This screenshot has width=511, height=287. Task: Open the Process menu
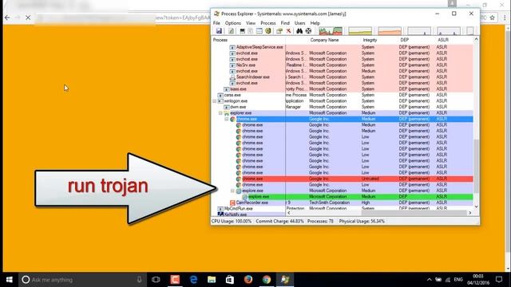(x=268, y=23)
